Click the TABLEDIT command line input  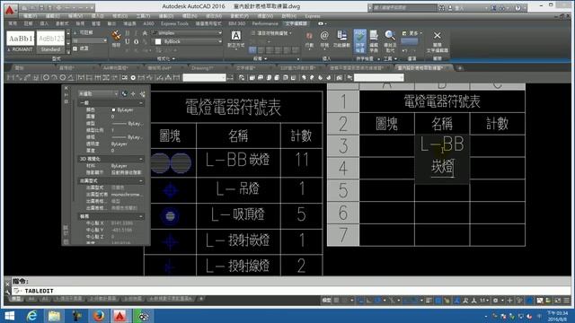point(290,291)
